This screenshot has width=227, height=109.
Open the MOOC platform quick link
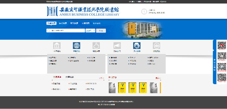91,84
